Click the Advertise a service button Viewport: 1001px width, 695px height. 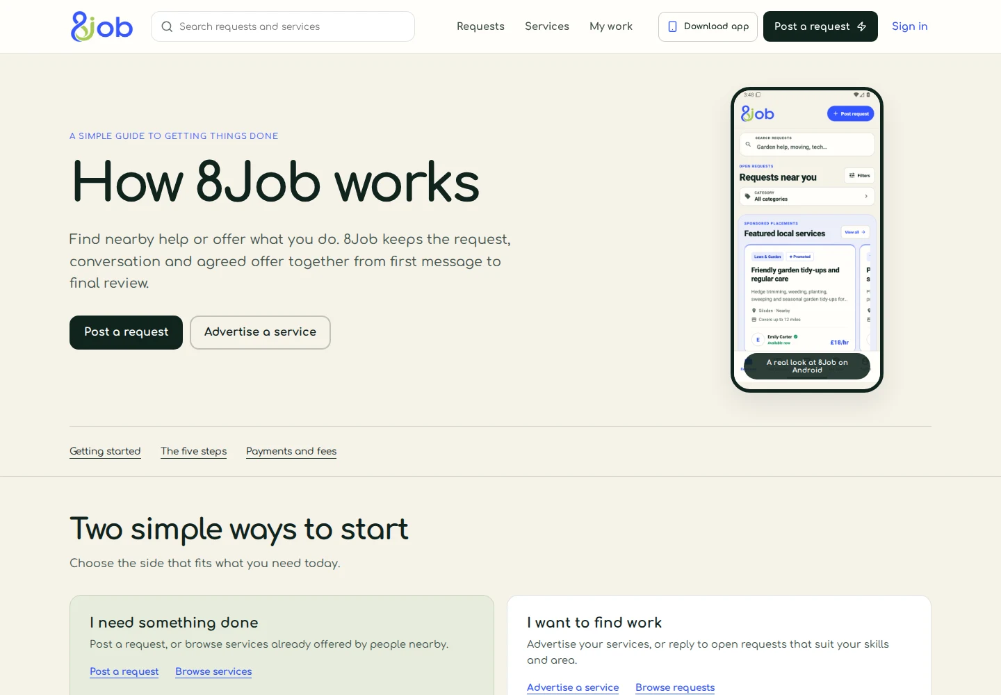260,332
